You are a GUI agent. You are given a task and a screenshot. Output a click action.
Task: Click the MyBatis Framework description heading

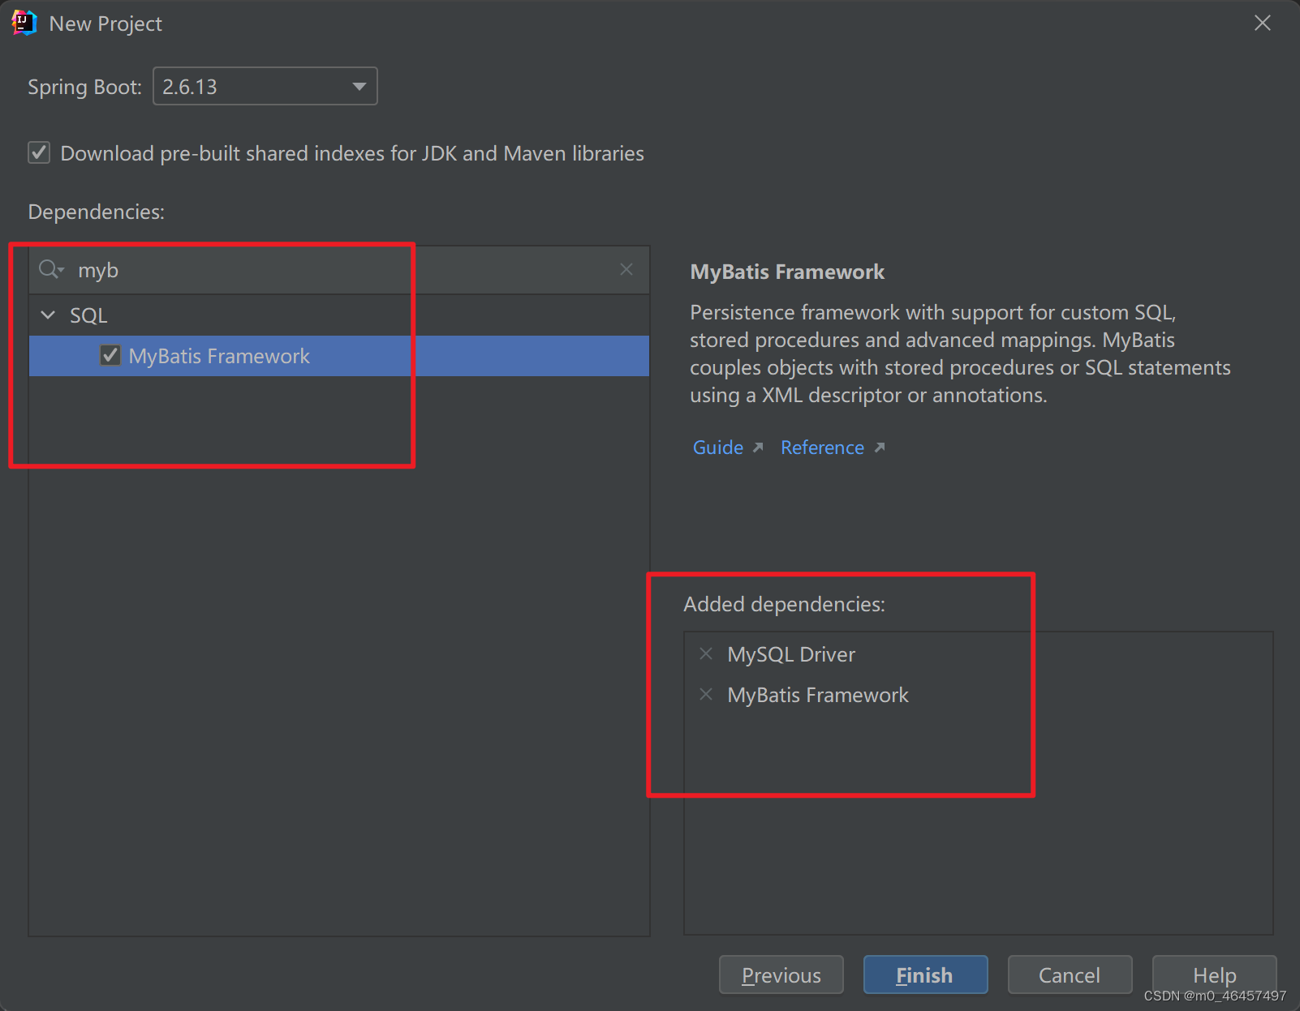click(x=787, y=272)
